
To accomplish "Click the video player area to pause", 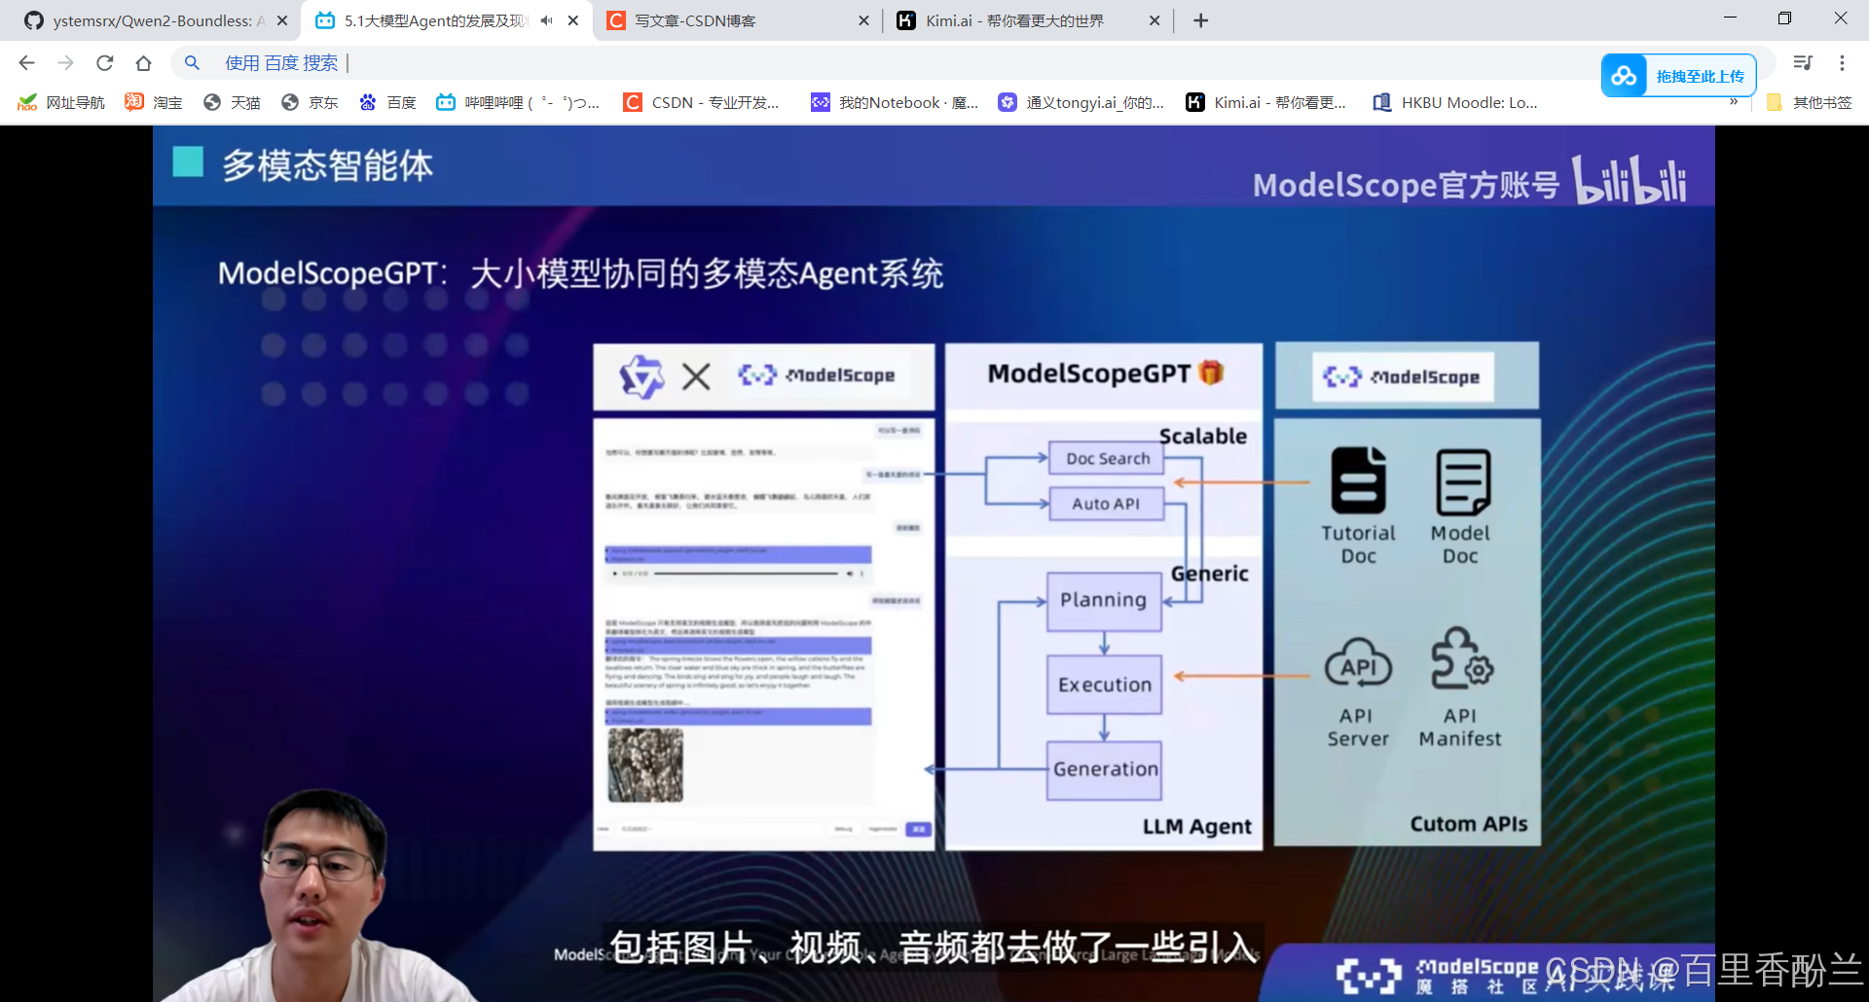I will (x=934, y=564).
